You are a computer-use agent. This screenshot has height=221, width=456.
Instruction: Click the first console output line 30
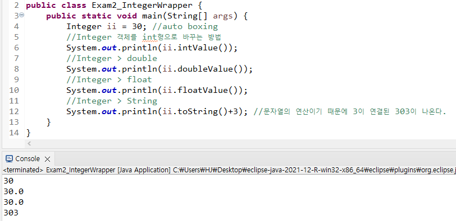click(x=8, y=181)
